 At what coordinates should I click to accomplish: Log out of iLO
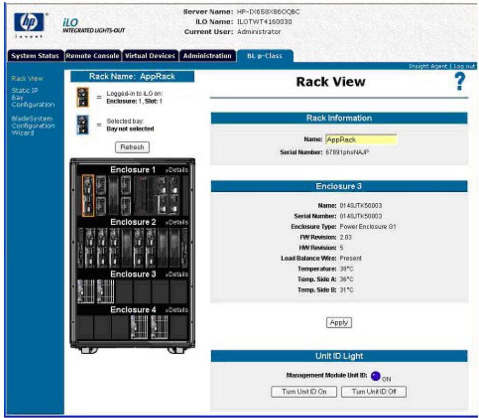point(464,66)
